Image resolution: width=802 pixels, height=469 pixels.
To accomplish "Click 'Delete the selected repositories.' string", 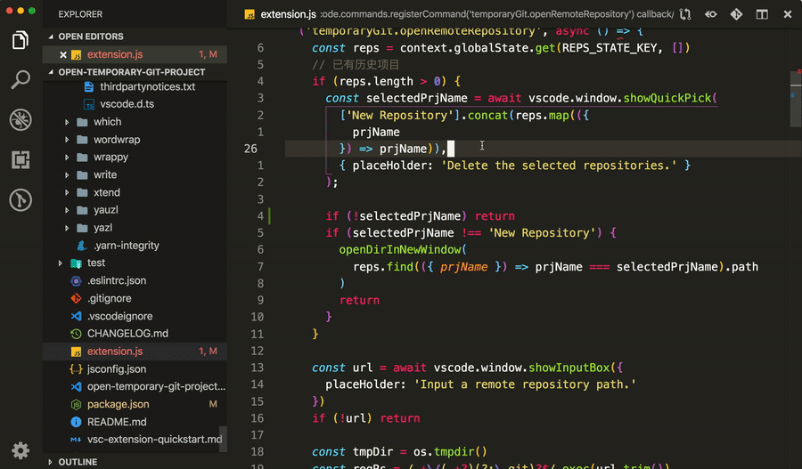I will [559, 166].
